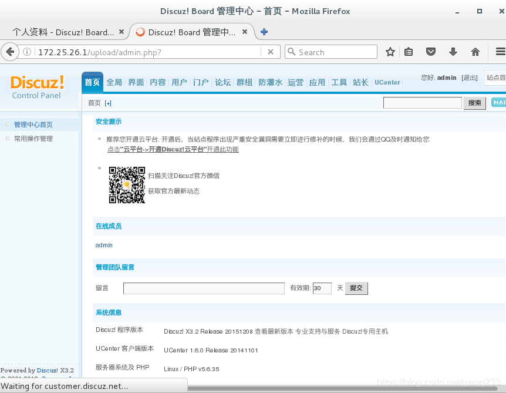Open the 群组 menu
Image resolution: width=506 pixels, height=393 pixels.
click(x=244, y=82)
